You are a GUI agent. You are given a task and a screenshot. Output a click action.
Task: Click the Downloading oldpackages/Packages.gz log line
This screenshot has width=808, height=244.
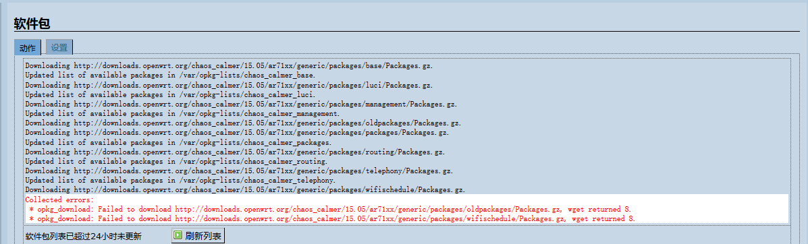243,123
